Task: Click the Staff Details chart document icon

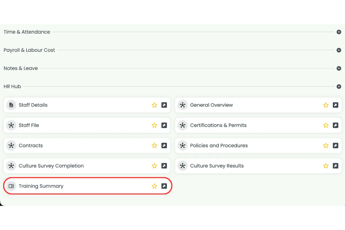Action: pos(11,105)
